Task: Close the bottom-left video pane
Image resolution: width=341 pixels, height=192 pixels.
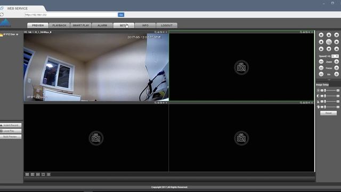Action: coord(167,103)
